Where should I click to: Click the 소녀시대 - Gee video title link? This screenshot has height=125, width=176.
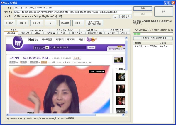point(30,58)
